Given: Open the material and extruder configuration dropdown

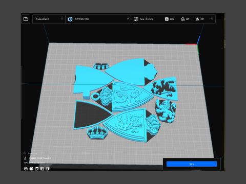Looking at the screenshot, I should [x=98, y=19].
